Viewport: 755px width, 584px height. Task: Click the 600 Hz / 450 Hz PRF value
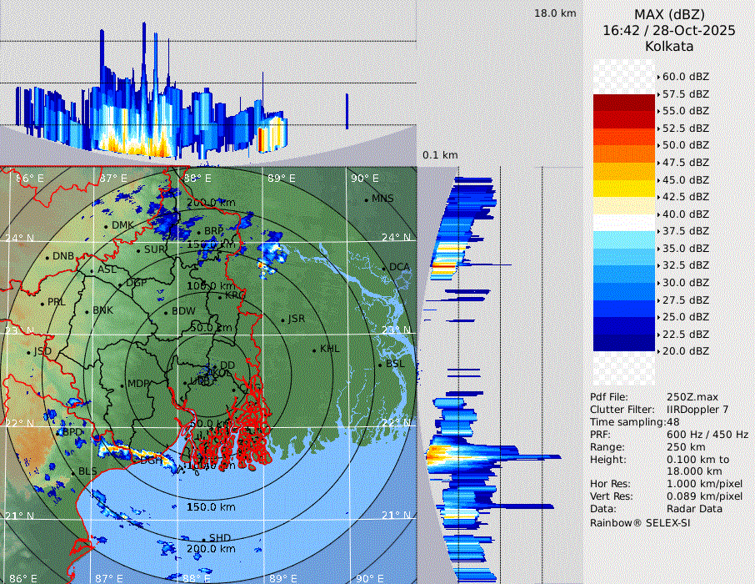(x=707, y=435)
